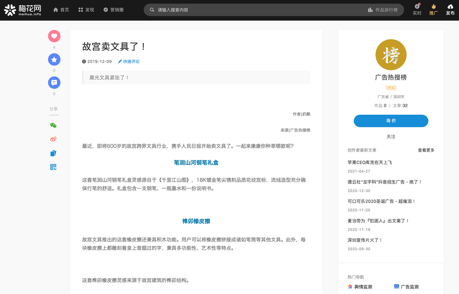459x294 pixels.
Task: Go to 首页 in top navigation
Action: 61,10
